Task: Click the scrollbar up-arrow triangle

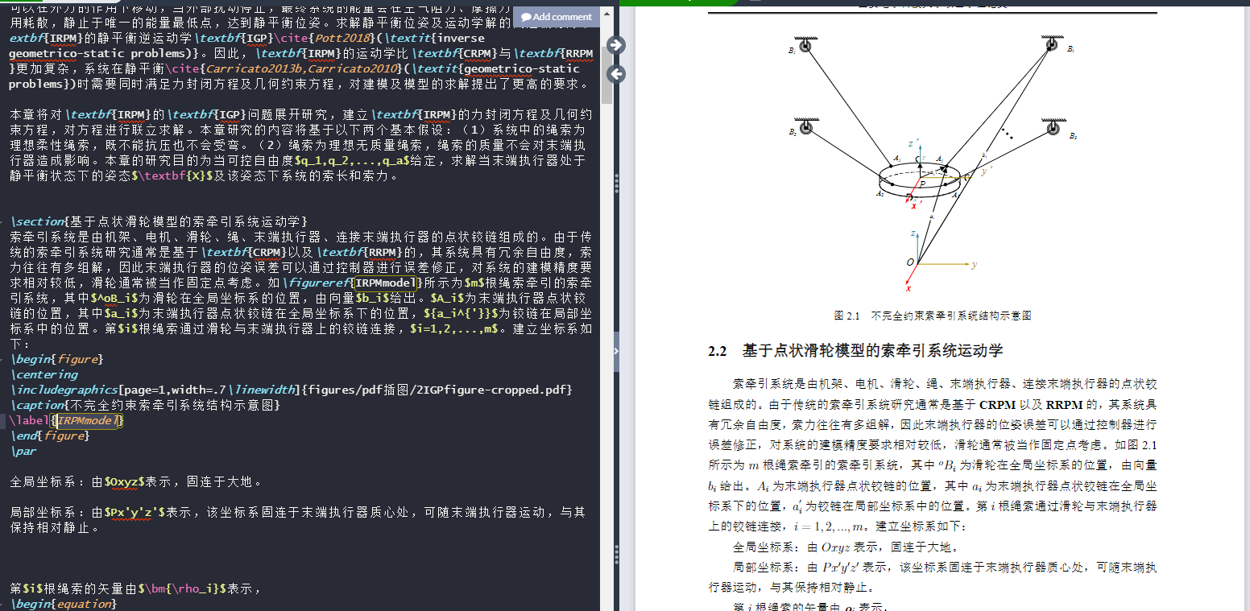Action: point(606,13)
